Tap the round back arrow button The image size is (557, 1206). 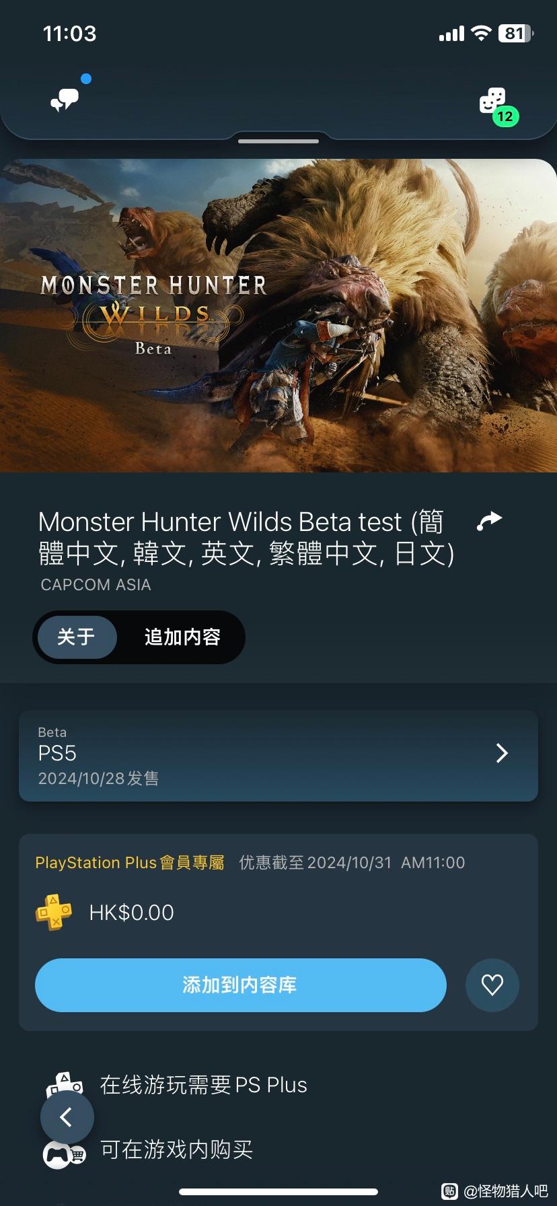[67, 1118]
